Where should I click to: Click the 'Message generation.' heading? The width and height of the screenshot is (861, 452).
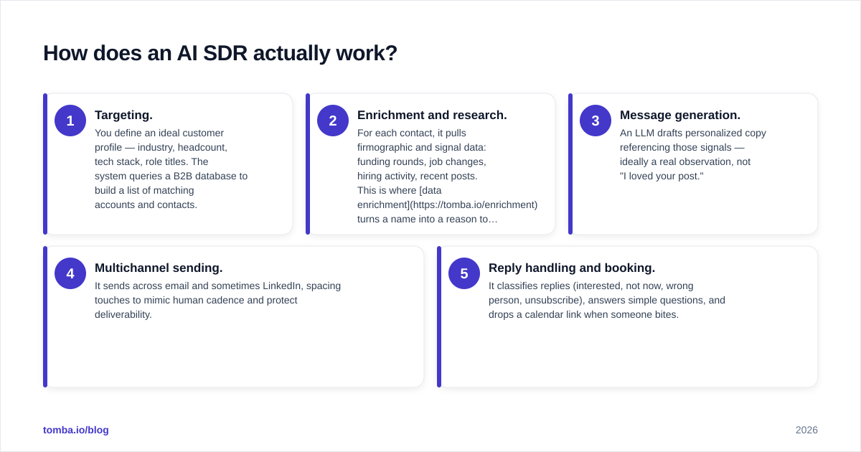(680, 115)
